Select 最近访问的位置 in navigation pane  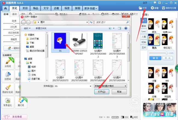point(35,51)
